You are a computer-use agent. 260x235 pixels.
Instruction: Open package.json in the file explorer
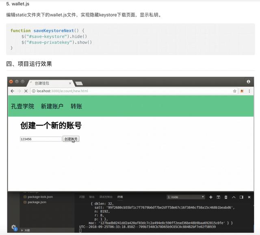35,202
